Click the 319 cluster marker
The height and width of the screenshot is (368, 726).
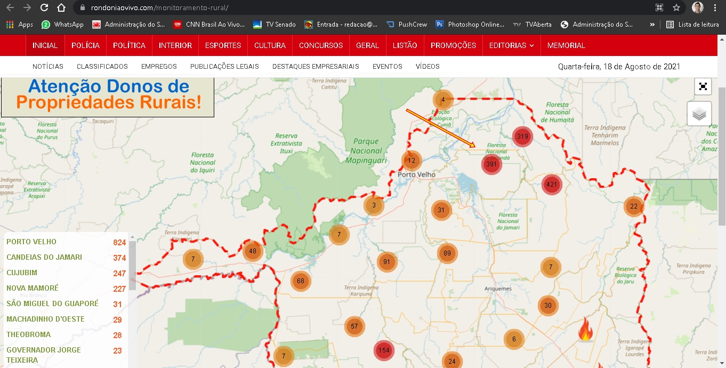tap(522, 137)
